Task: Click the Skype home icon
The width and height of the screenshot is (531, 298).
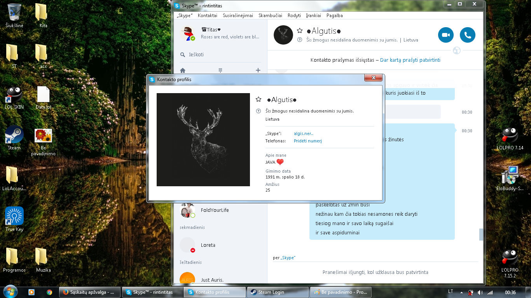Action: (183, 70)
